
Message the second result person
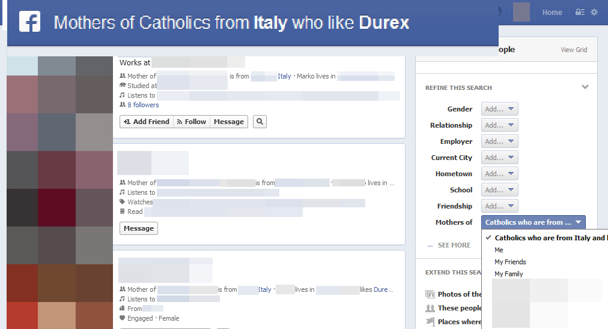(x=138, y=228)
